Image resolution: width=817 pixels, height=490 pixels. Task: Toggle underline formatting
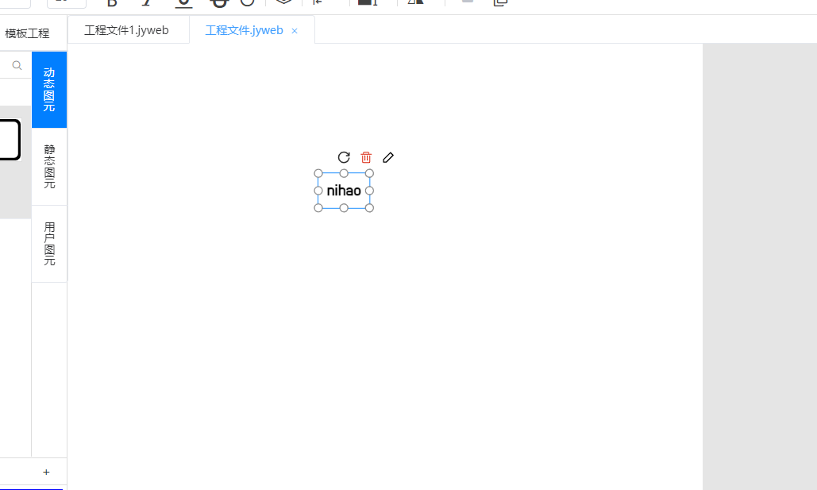click(x=183, y=3)
